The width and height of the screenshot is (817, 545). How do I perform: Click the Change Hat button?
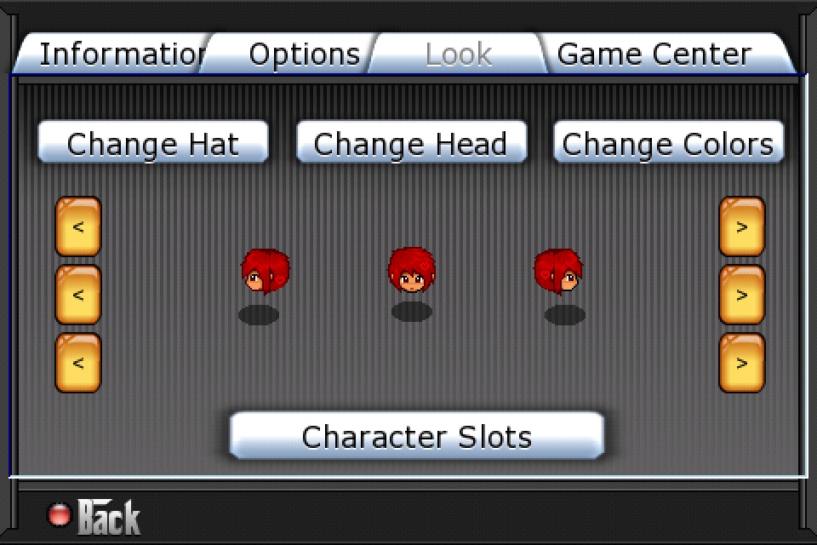[x=153, y=142]
